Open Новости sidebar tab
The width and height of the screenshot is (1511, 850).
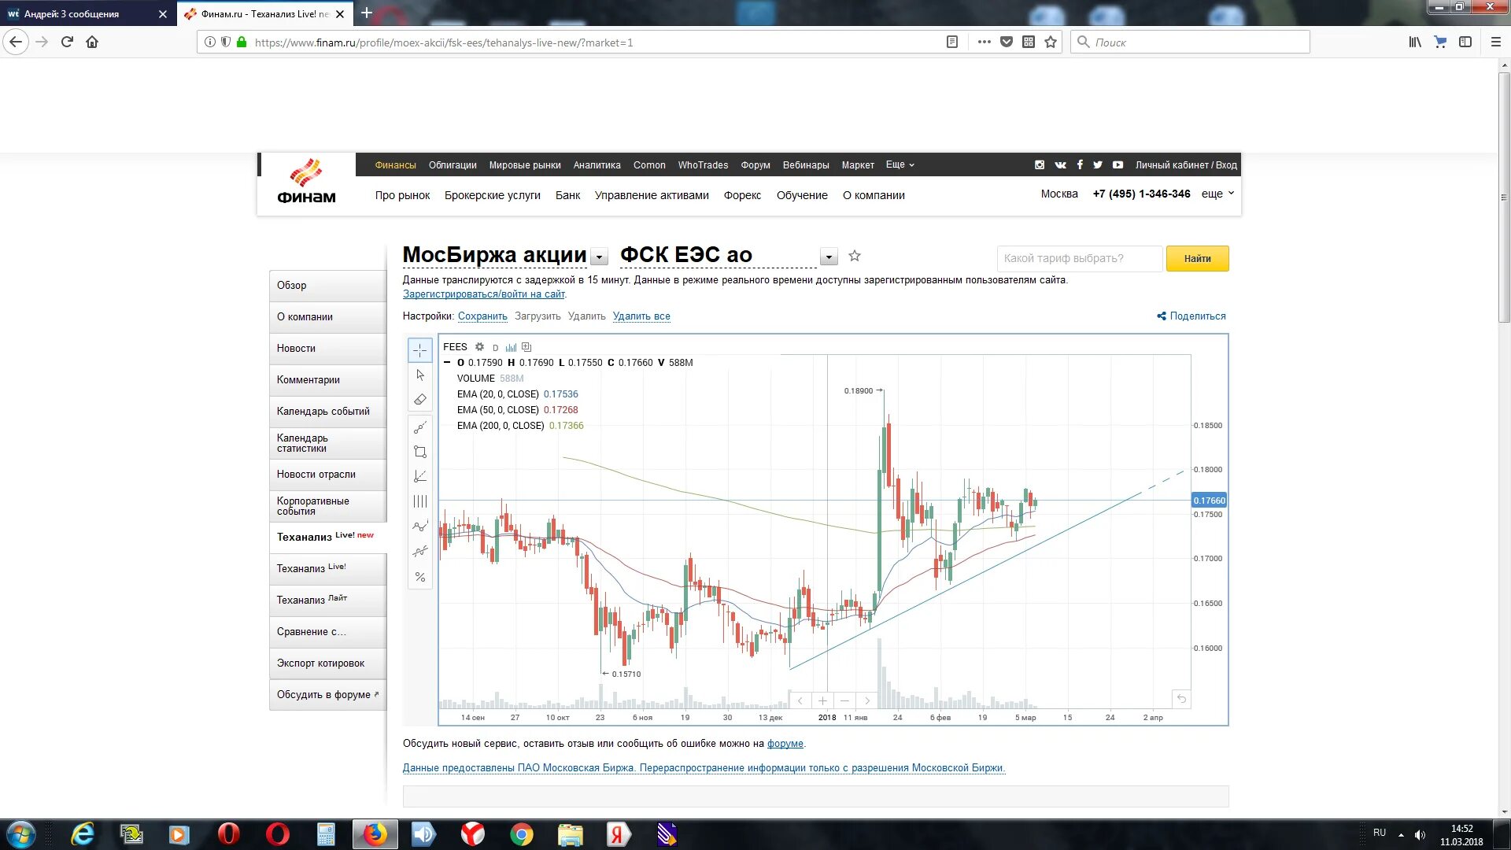pyautogui.click(x=327, y=349)
